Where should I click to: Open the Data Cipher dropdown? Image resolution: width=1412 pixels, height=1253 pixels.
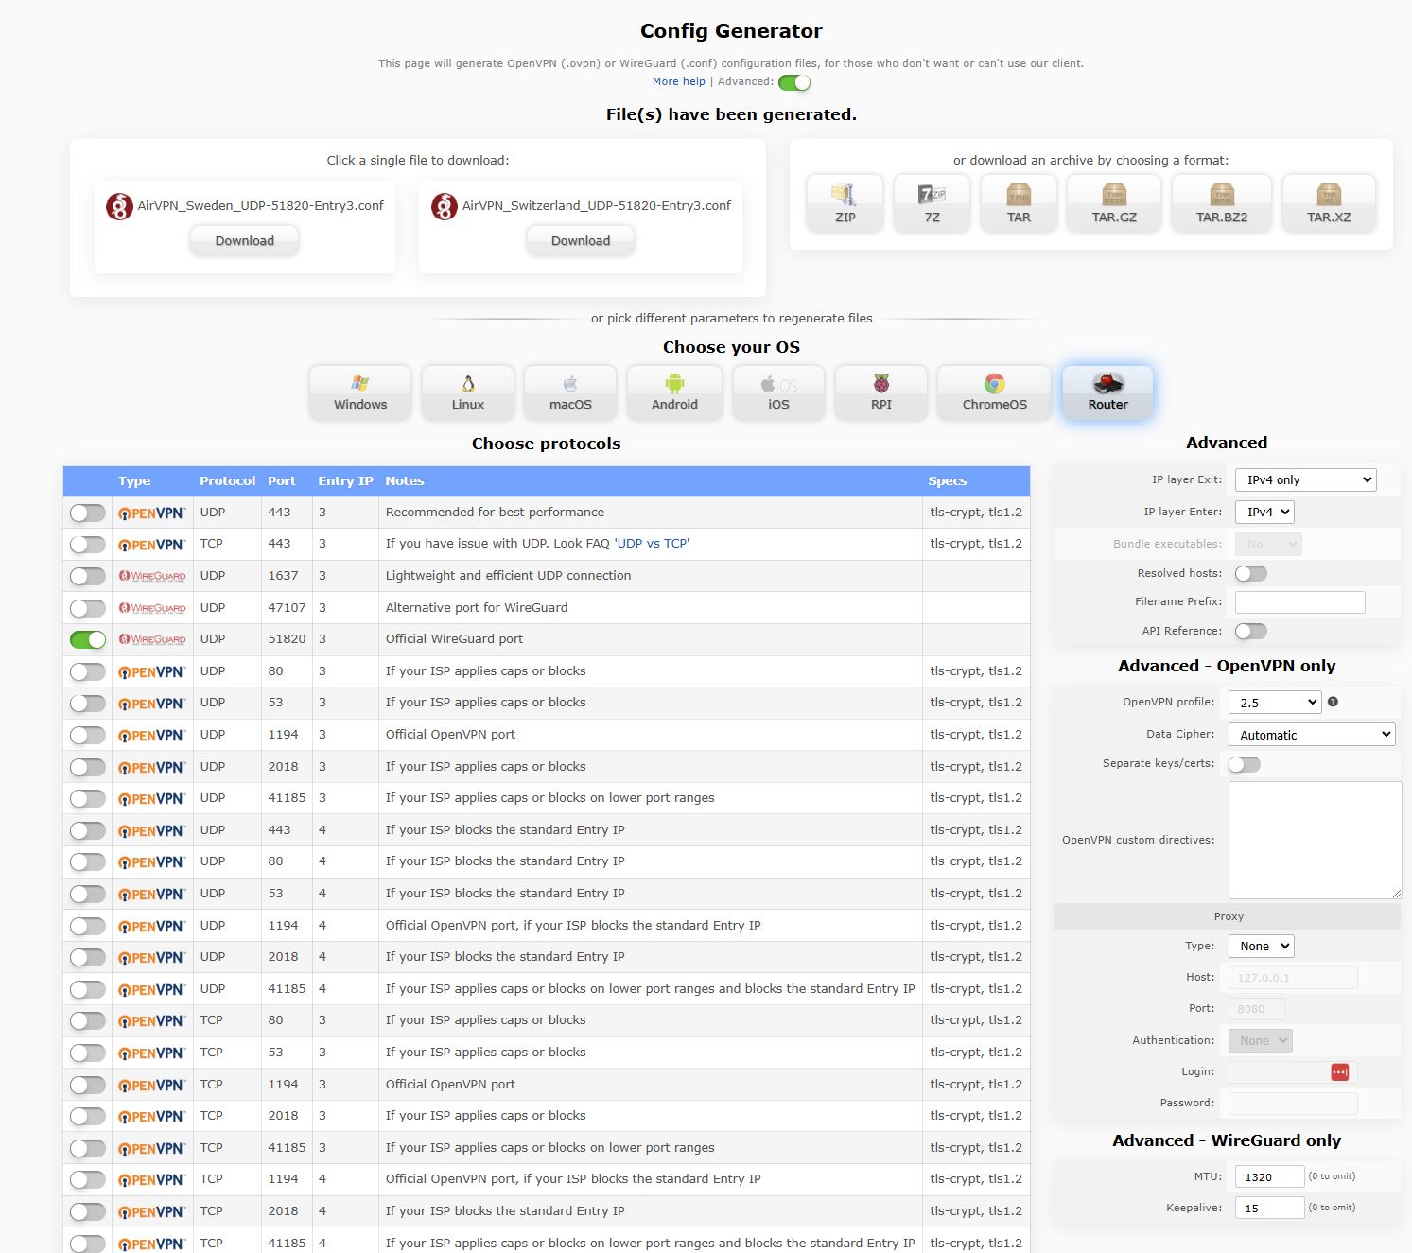pos(1312,734)
